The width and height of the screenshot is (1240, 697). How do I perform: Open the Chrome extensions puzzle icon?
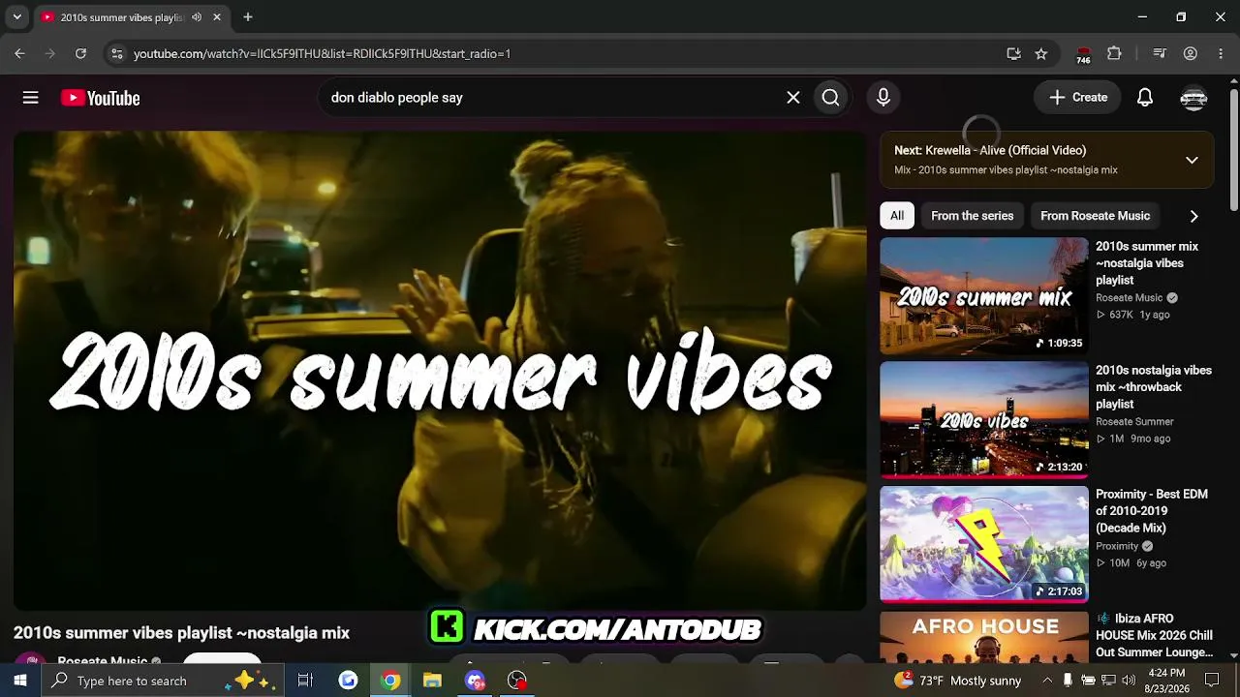(1114, 53)
